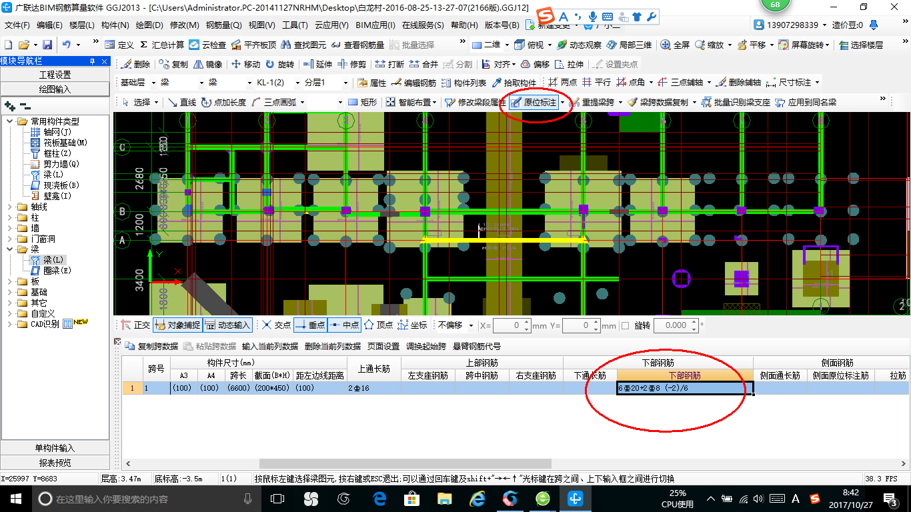Click 全屏 full screen tool
The width and height of the screenshot is (911, 512).
[675, 45]
